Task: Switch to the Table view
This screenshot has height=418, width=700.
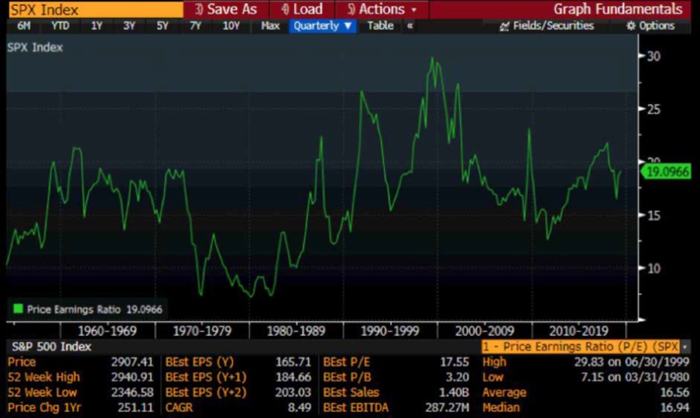Action: tap(380, 26)
